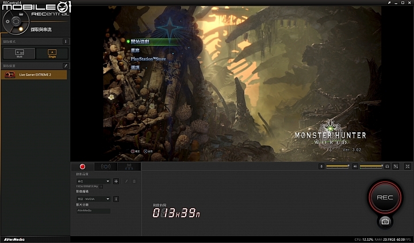Select capture/stream mode dot in the dial

(x=21, y=29)
